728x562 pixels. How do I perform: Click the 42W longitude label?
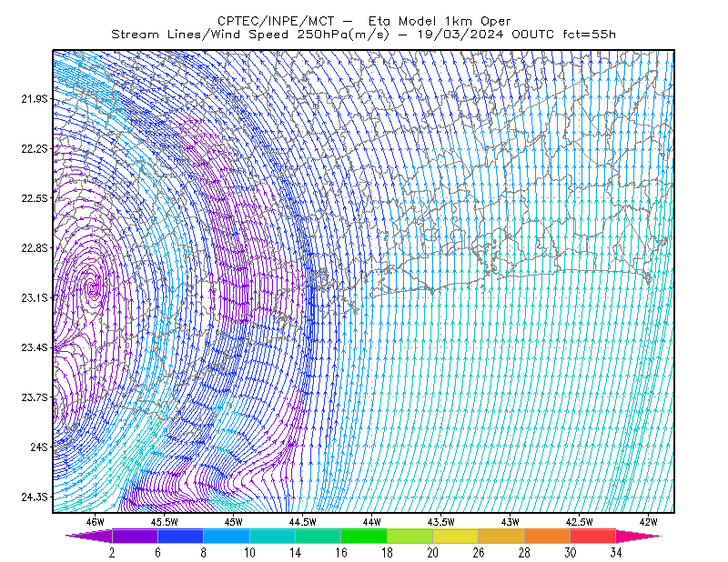point(648,522)
